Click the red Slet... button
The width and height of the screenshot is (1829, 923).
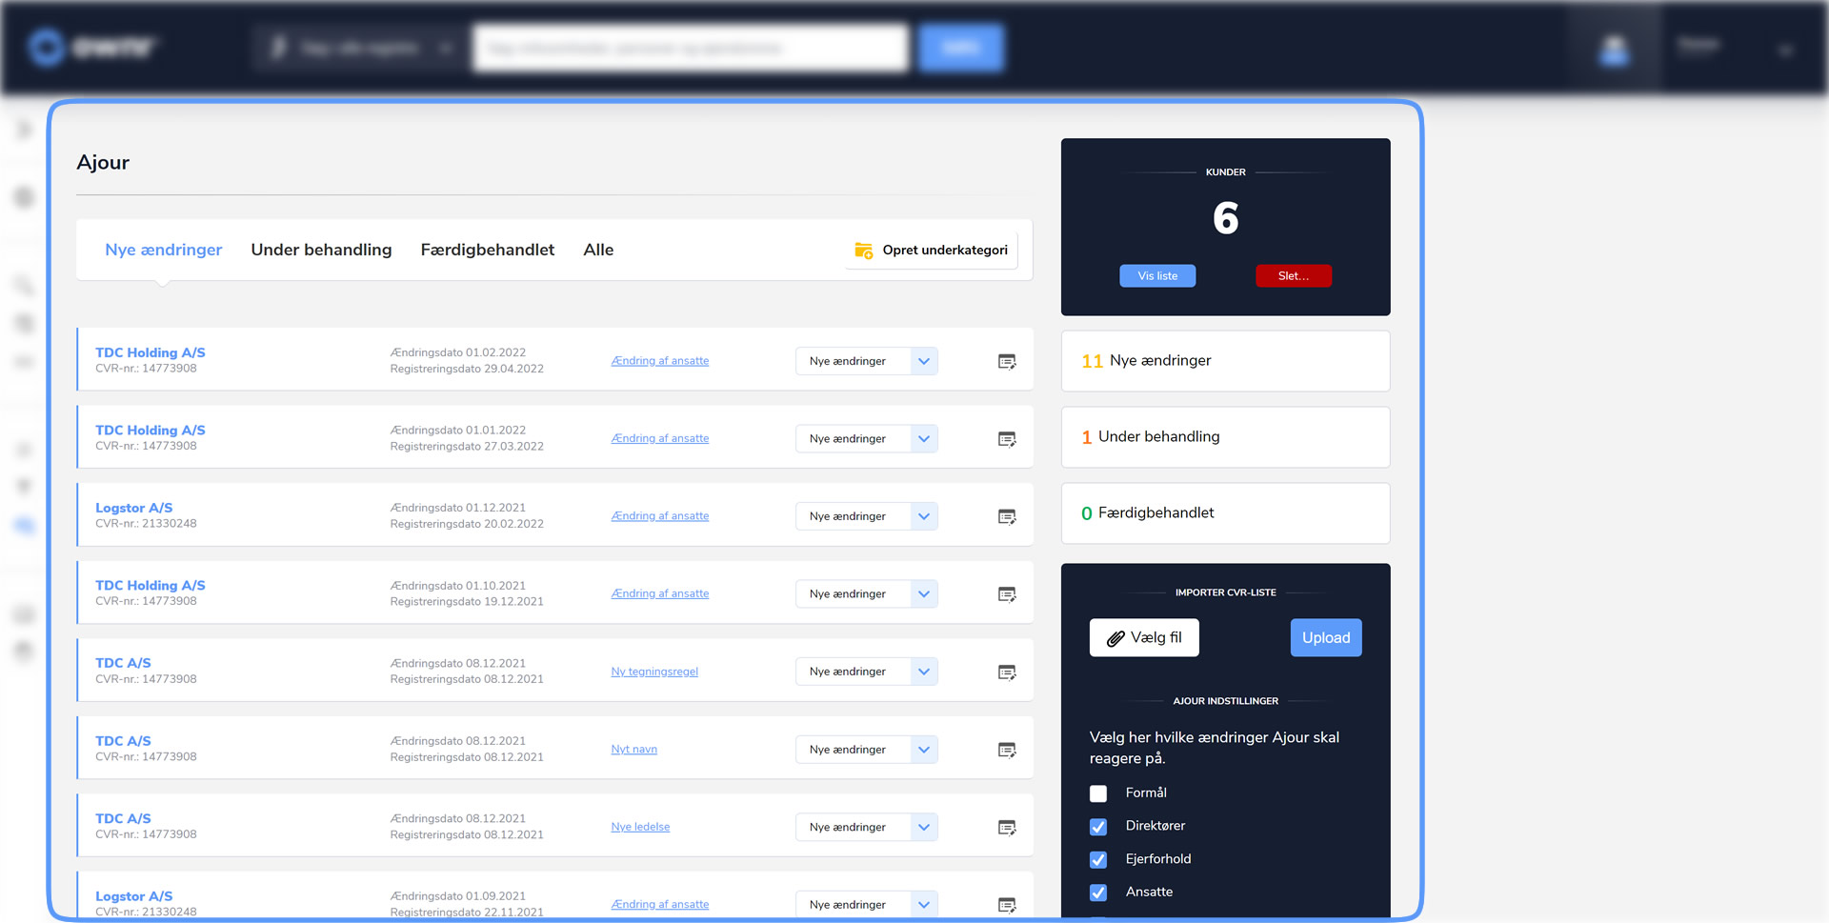coord(1294,276)
